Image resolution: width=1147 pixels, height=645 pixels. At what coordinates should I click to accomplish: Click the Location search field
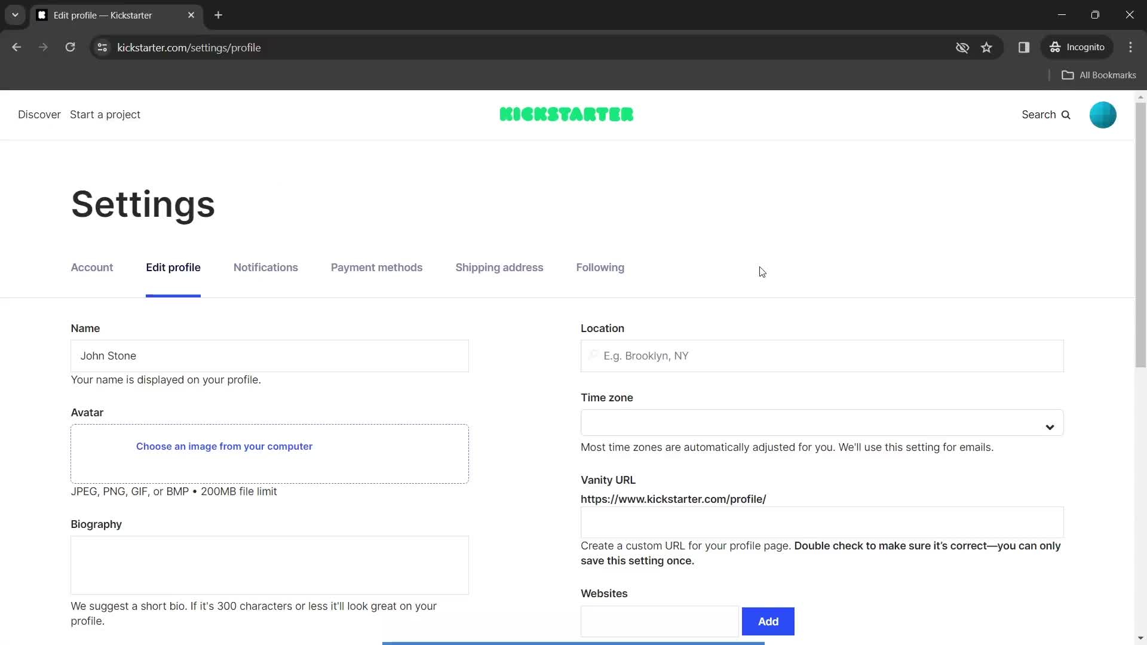coord(823,356)
